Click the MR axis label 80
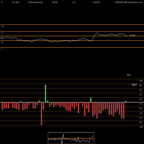 point(141,86)
